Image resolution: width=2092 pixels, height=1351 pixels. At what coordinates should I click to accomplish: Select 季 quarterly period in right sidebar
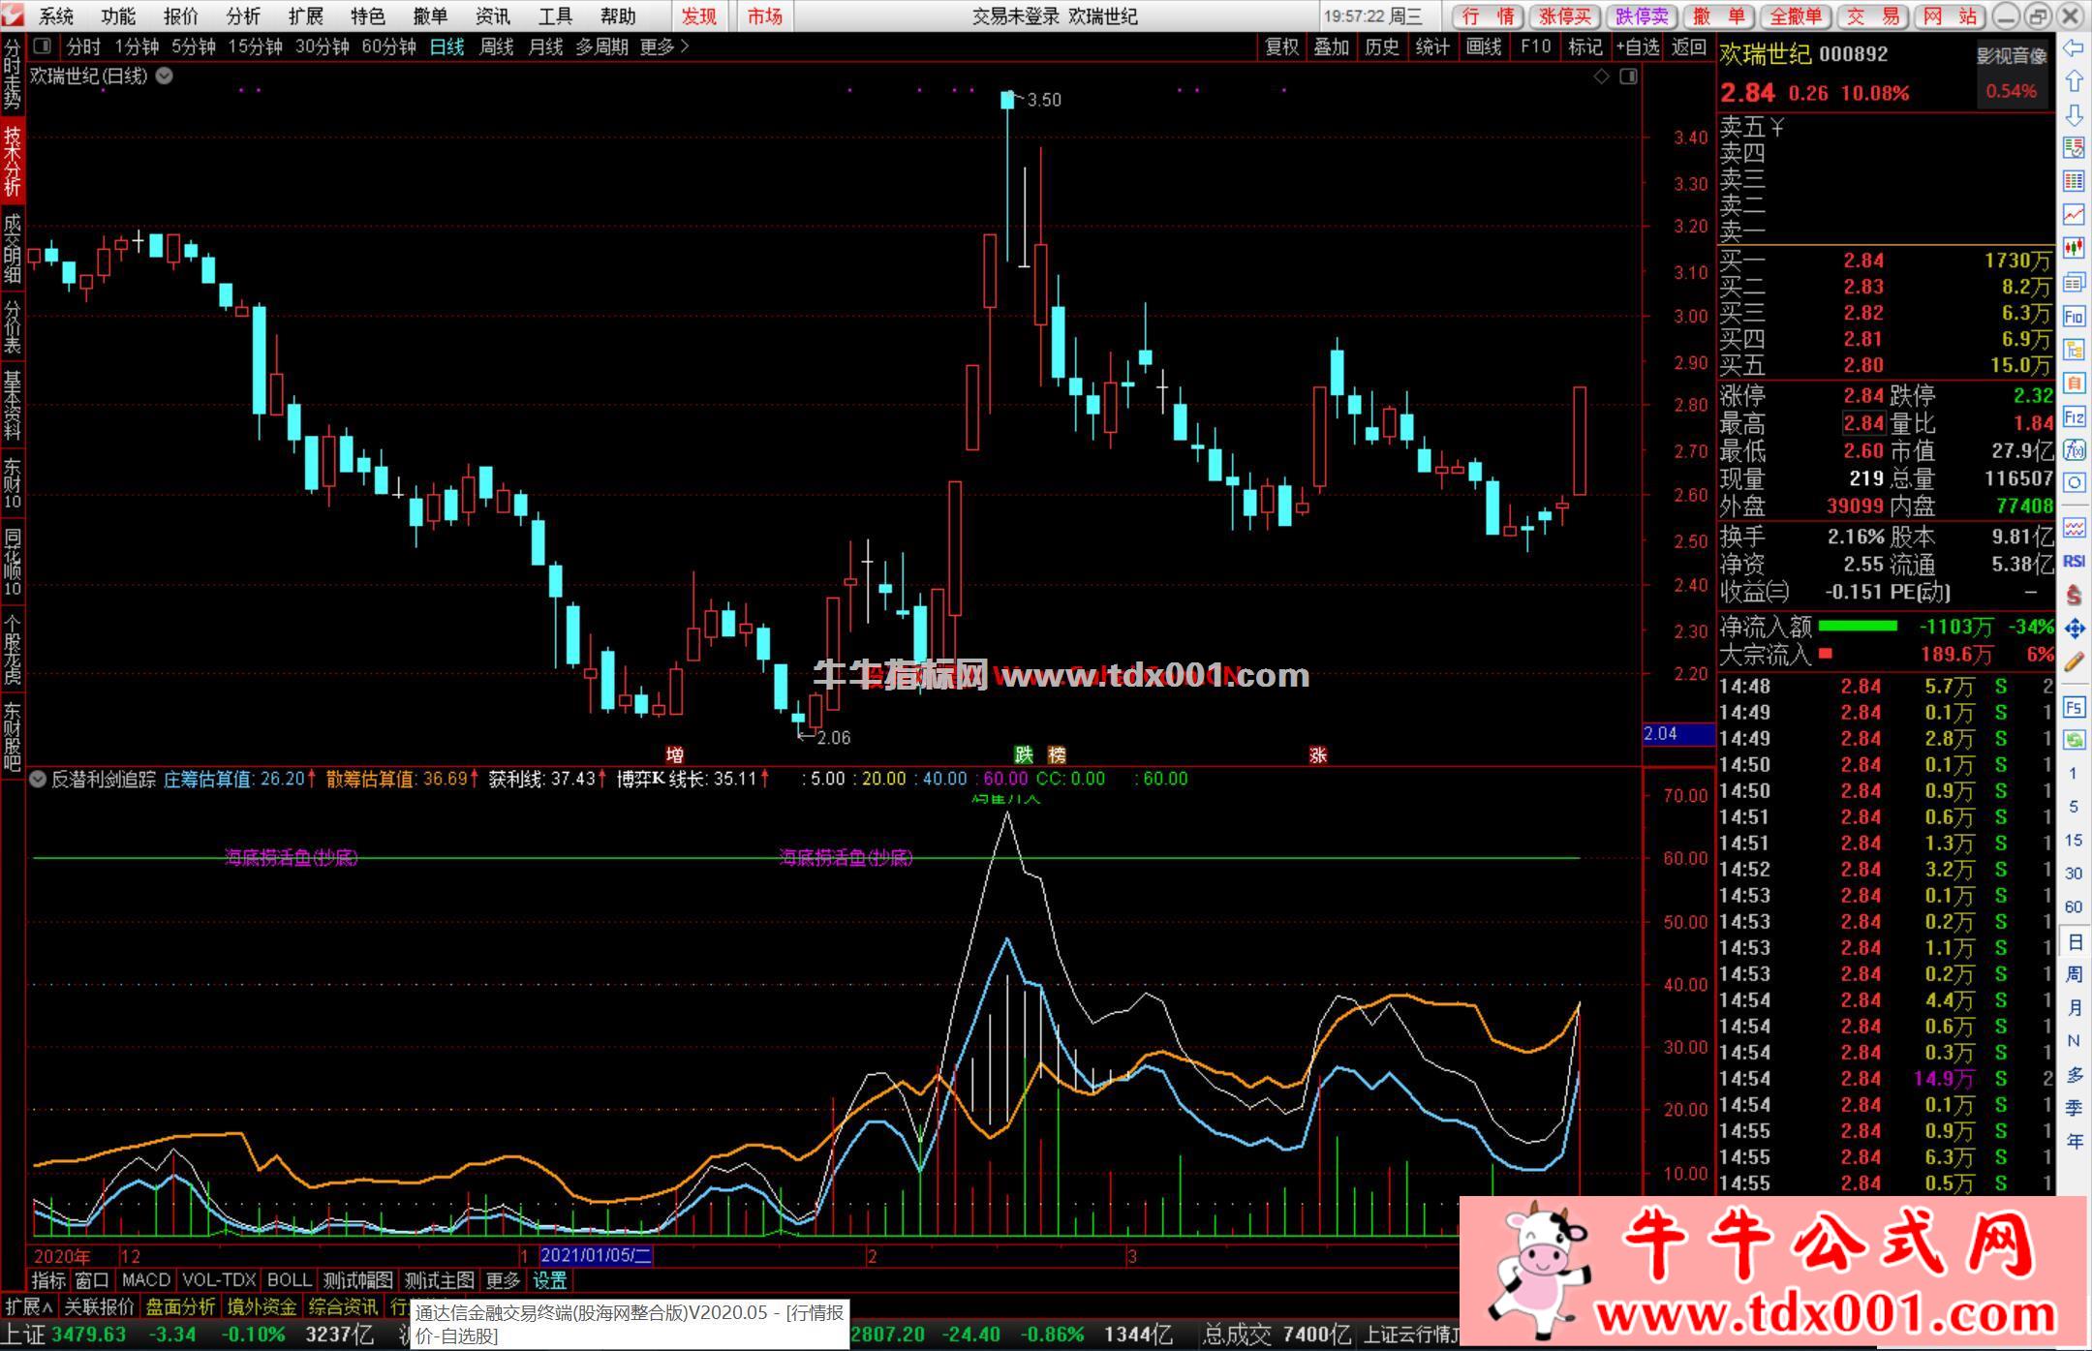(x=2074, y=1108)
